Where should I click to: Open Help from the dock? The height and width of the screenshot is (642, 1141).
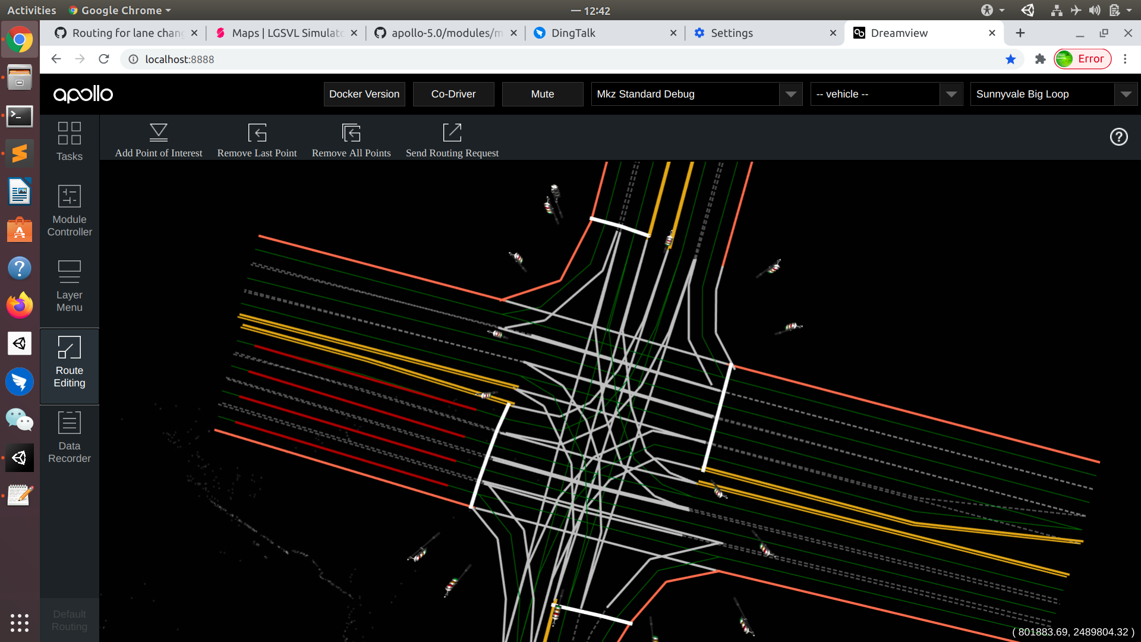click(20, 267)
